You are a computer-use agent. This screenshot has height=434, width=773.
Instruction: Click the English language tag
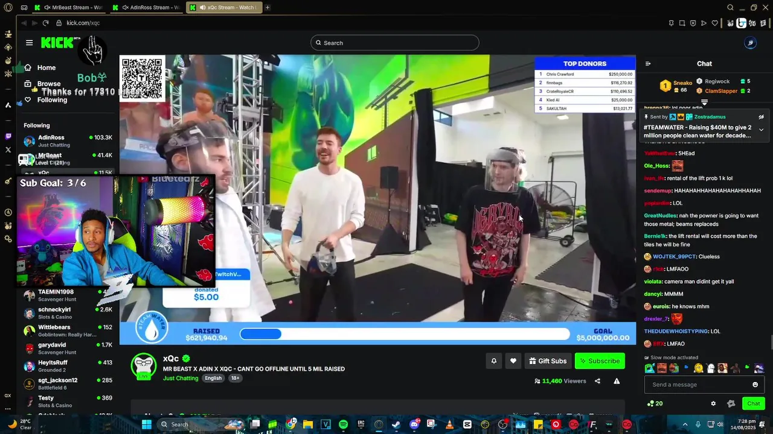pyautogui.click(x=213, y=378)
